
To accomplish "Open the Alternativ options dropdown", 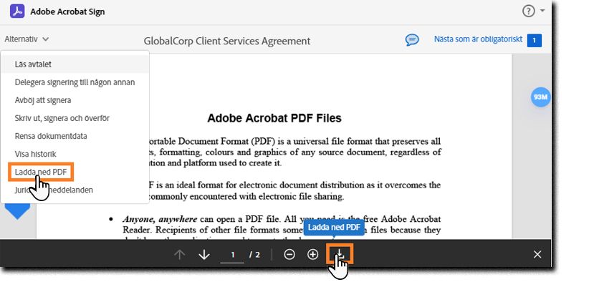I will click(27, 39).
